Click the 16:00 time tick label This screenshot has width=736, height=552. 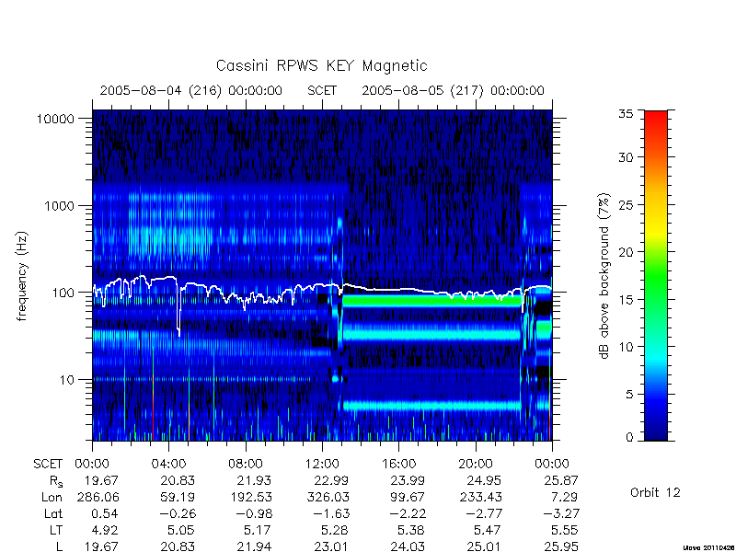[x=398, y=465]
